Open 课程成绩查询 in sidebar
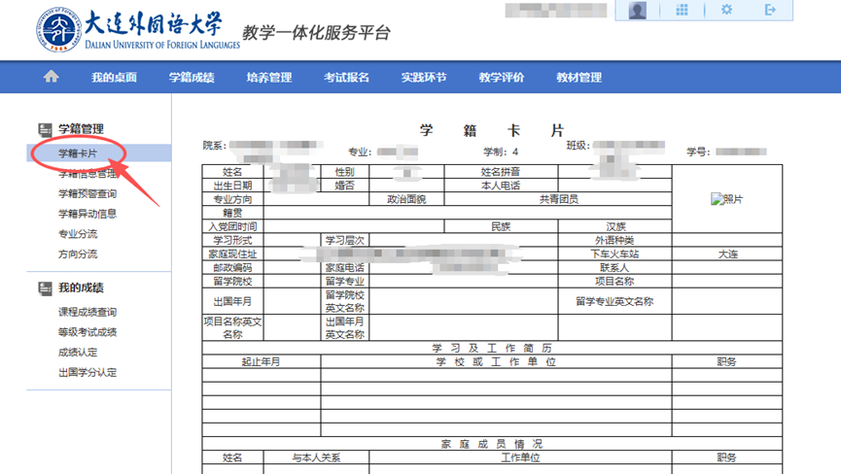This screenshot has height=474, width=841. click(88, 312)
